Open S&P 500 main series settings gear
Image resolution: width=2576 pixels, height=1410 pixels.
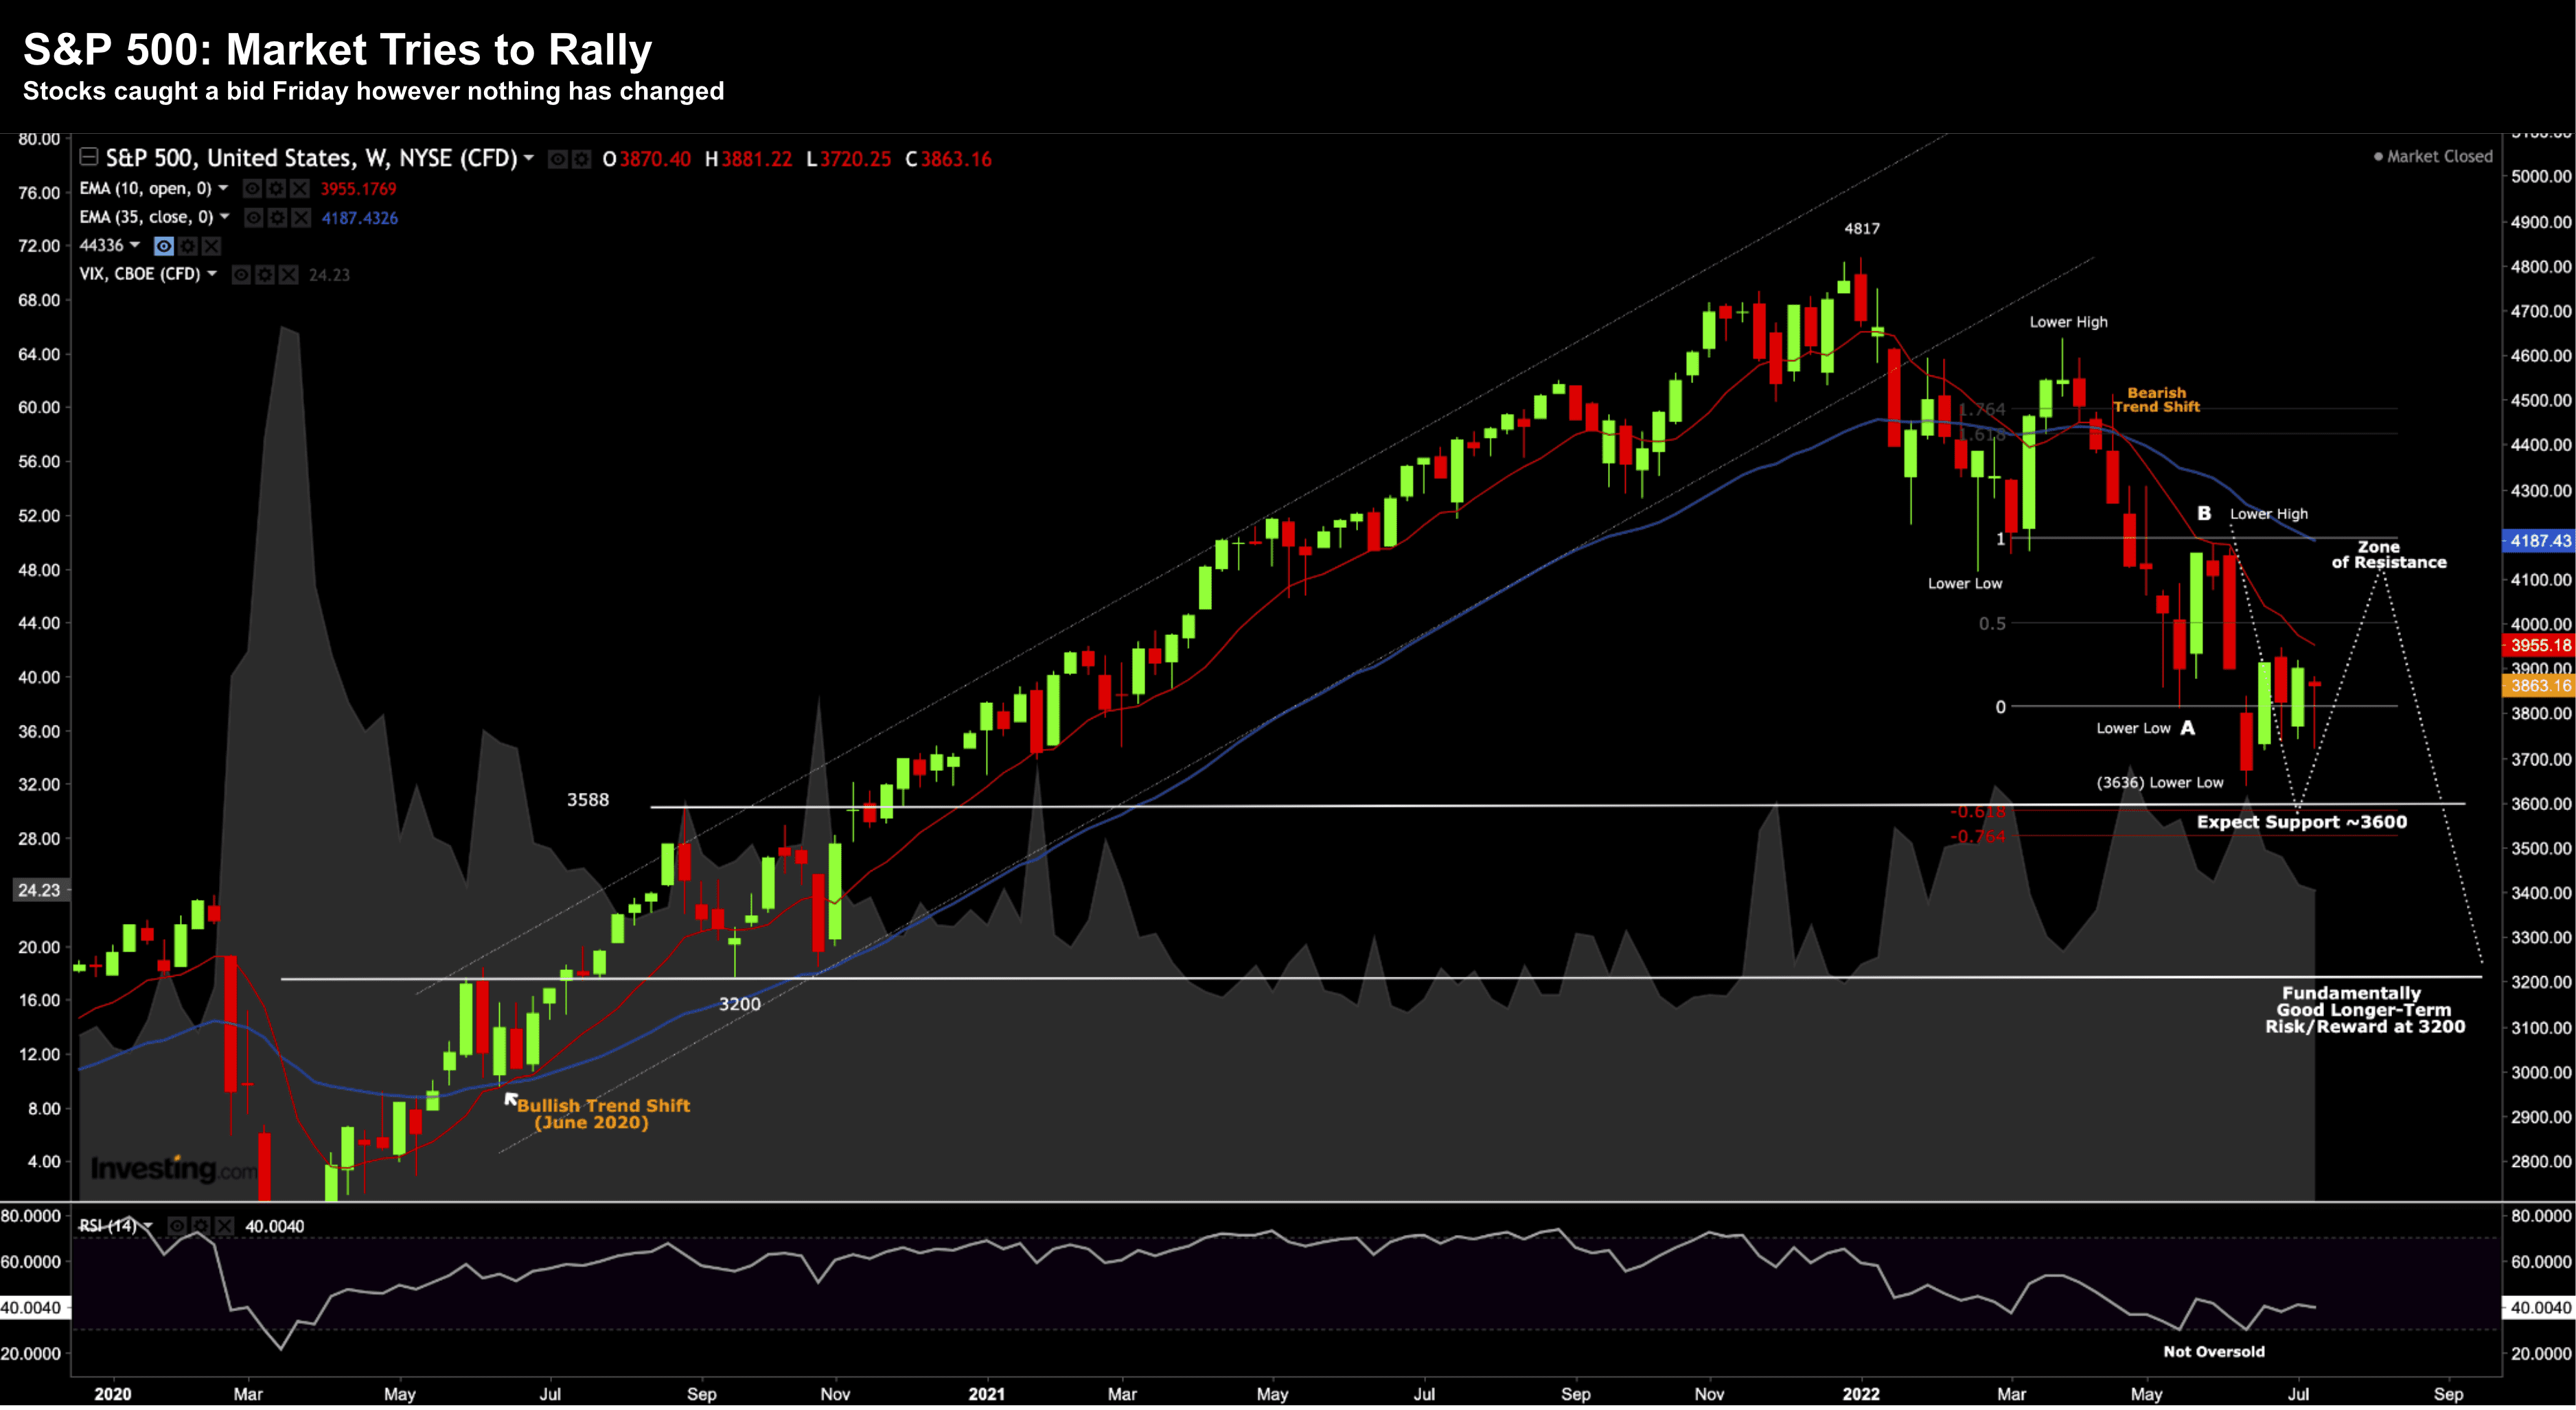click(581, 159)
